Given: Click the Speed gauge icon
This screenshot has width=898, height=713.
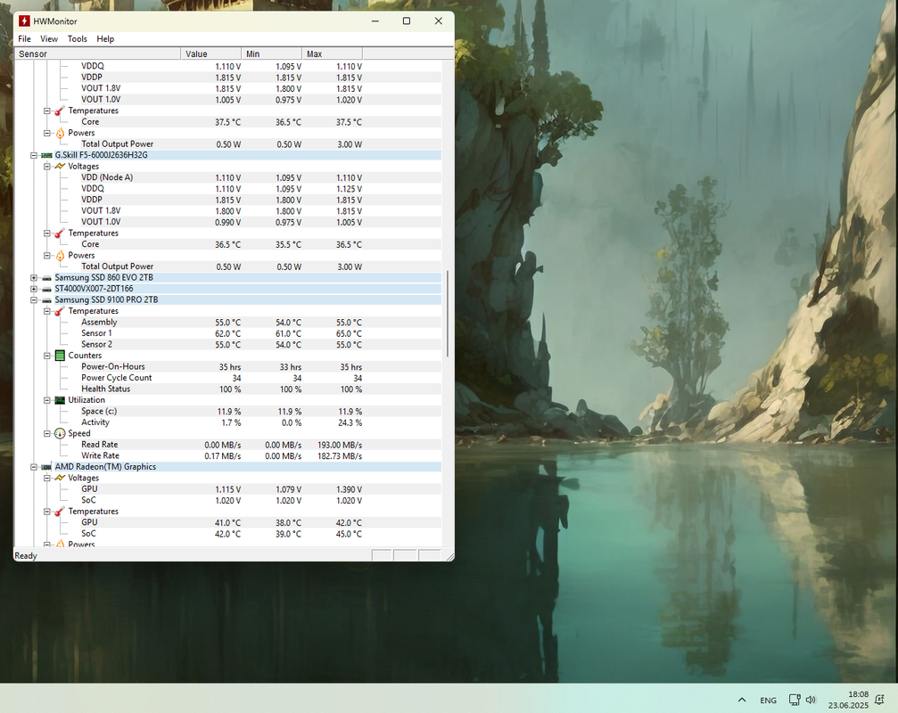Looking at the screenshot, I should click(60, 434).
